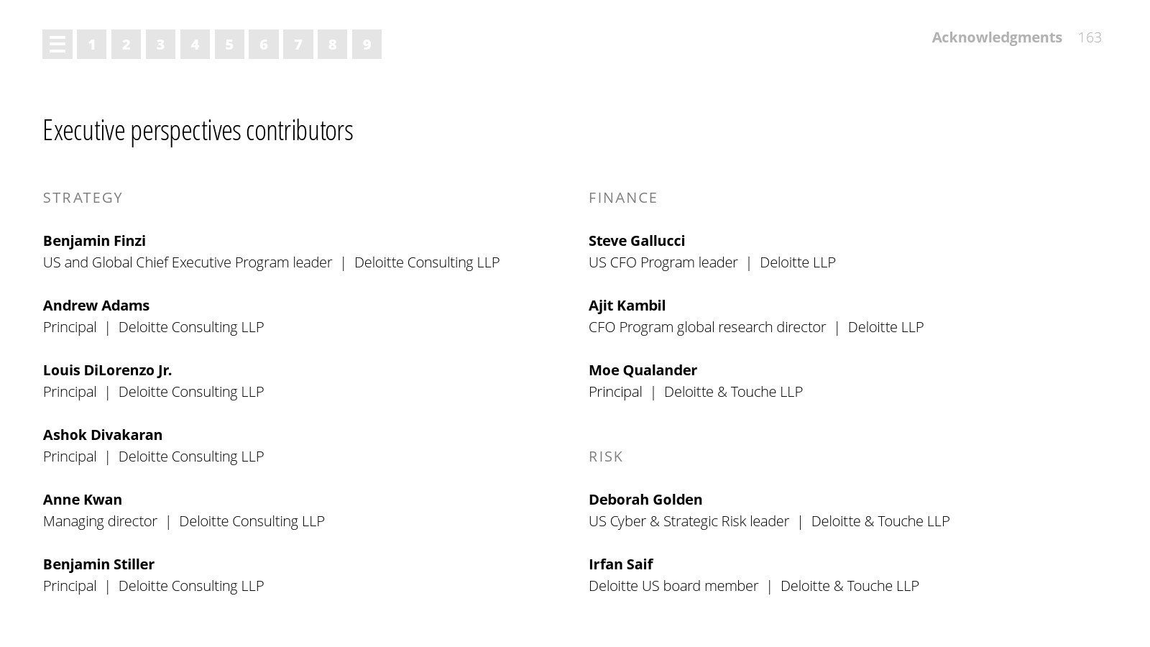Click the RISK section heading
This screenshot has height=647, width=1150.
606,456
